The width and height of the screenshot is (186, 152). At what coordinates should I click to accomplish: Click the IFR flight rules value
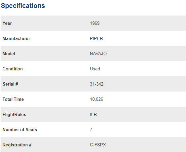click(x=93, y=115)
